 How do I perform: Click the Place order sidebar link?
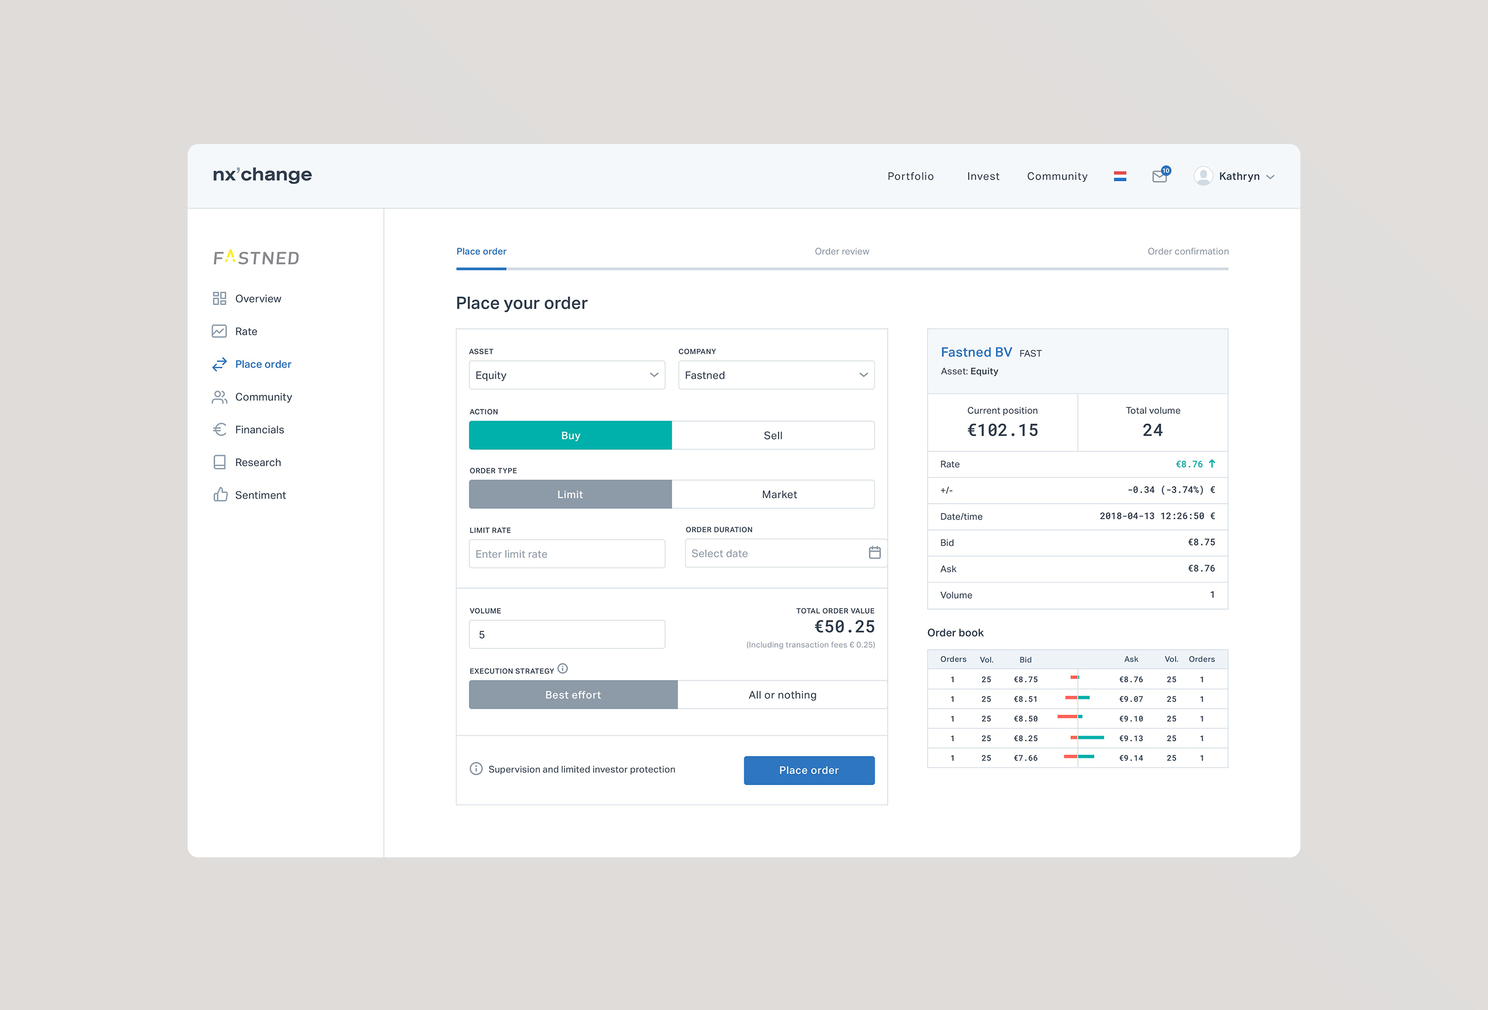pyautogui.click(x=263, y=365)
